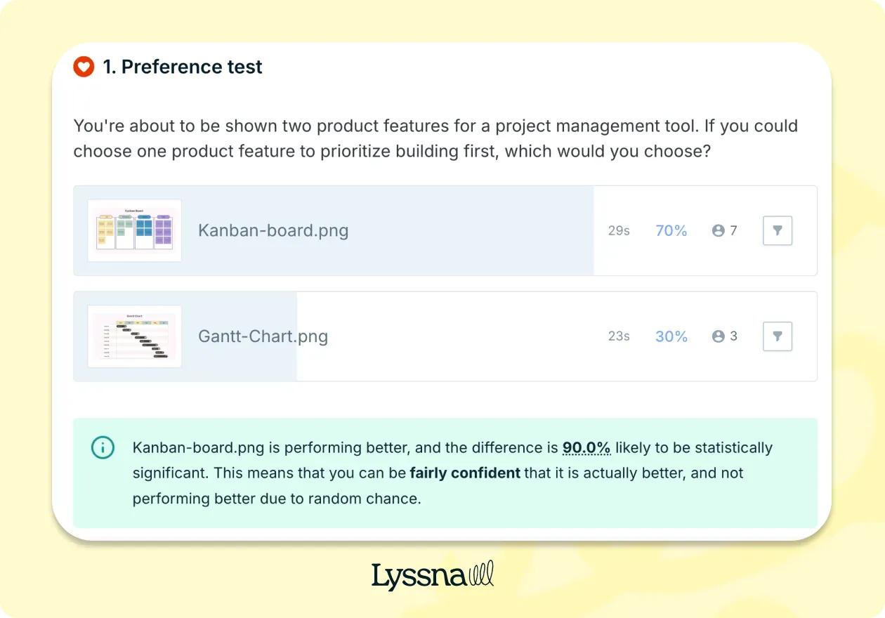Click the 70% preference percentage
Screen dimensions: 885x618
tap(671, 230)
